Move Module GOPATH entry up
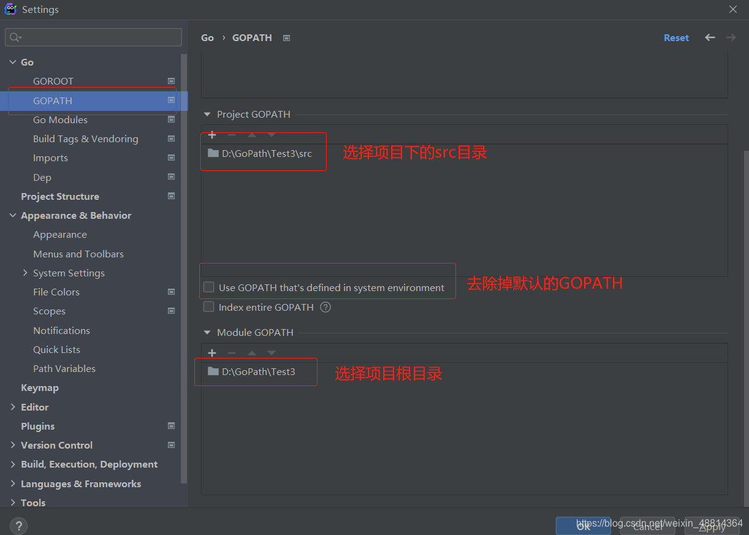 252,353
